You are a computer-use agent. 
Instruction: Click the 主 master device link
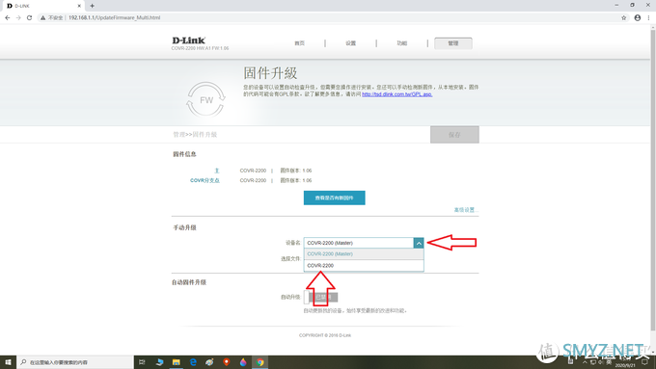tap(217, 171)
